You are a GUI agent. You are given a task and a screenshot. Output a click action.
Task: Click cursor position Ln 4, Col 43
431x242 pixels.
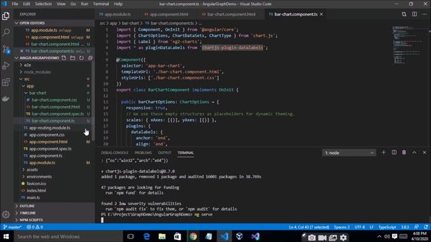pos(309,227)
